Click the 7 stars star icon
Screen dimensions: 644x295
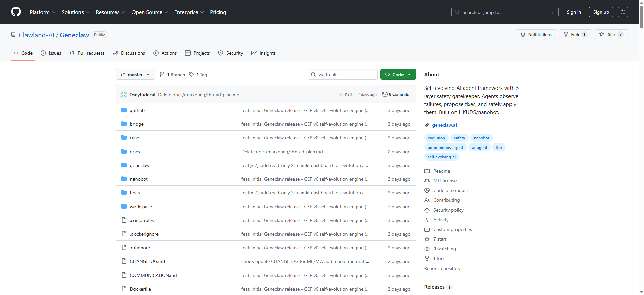427,239
